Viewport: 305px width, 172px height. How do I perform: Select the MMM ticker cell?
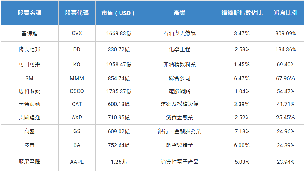(77, 78)
